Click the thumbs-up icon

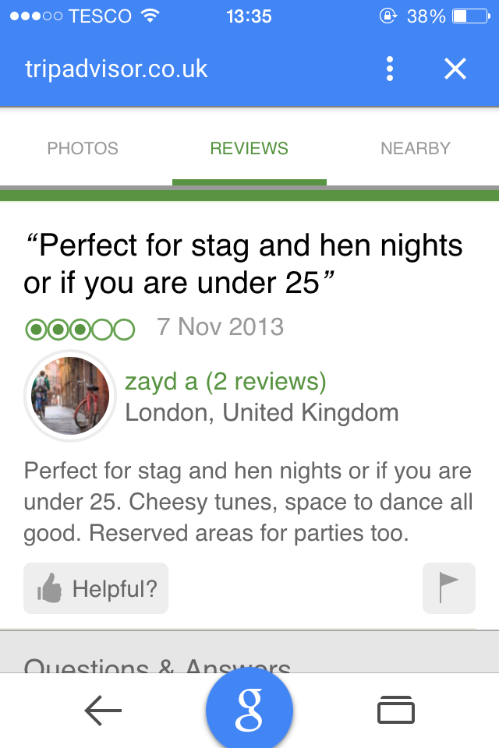click(x=50, y=587)
